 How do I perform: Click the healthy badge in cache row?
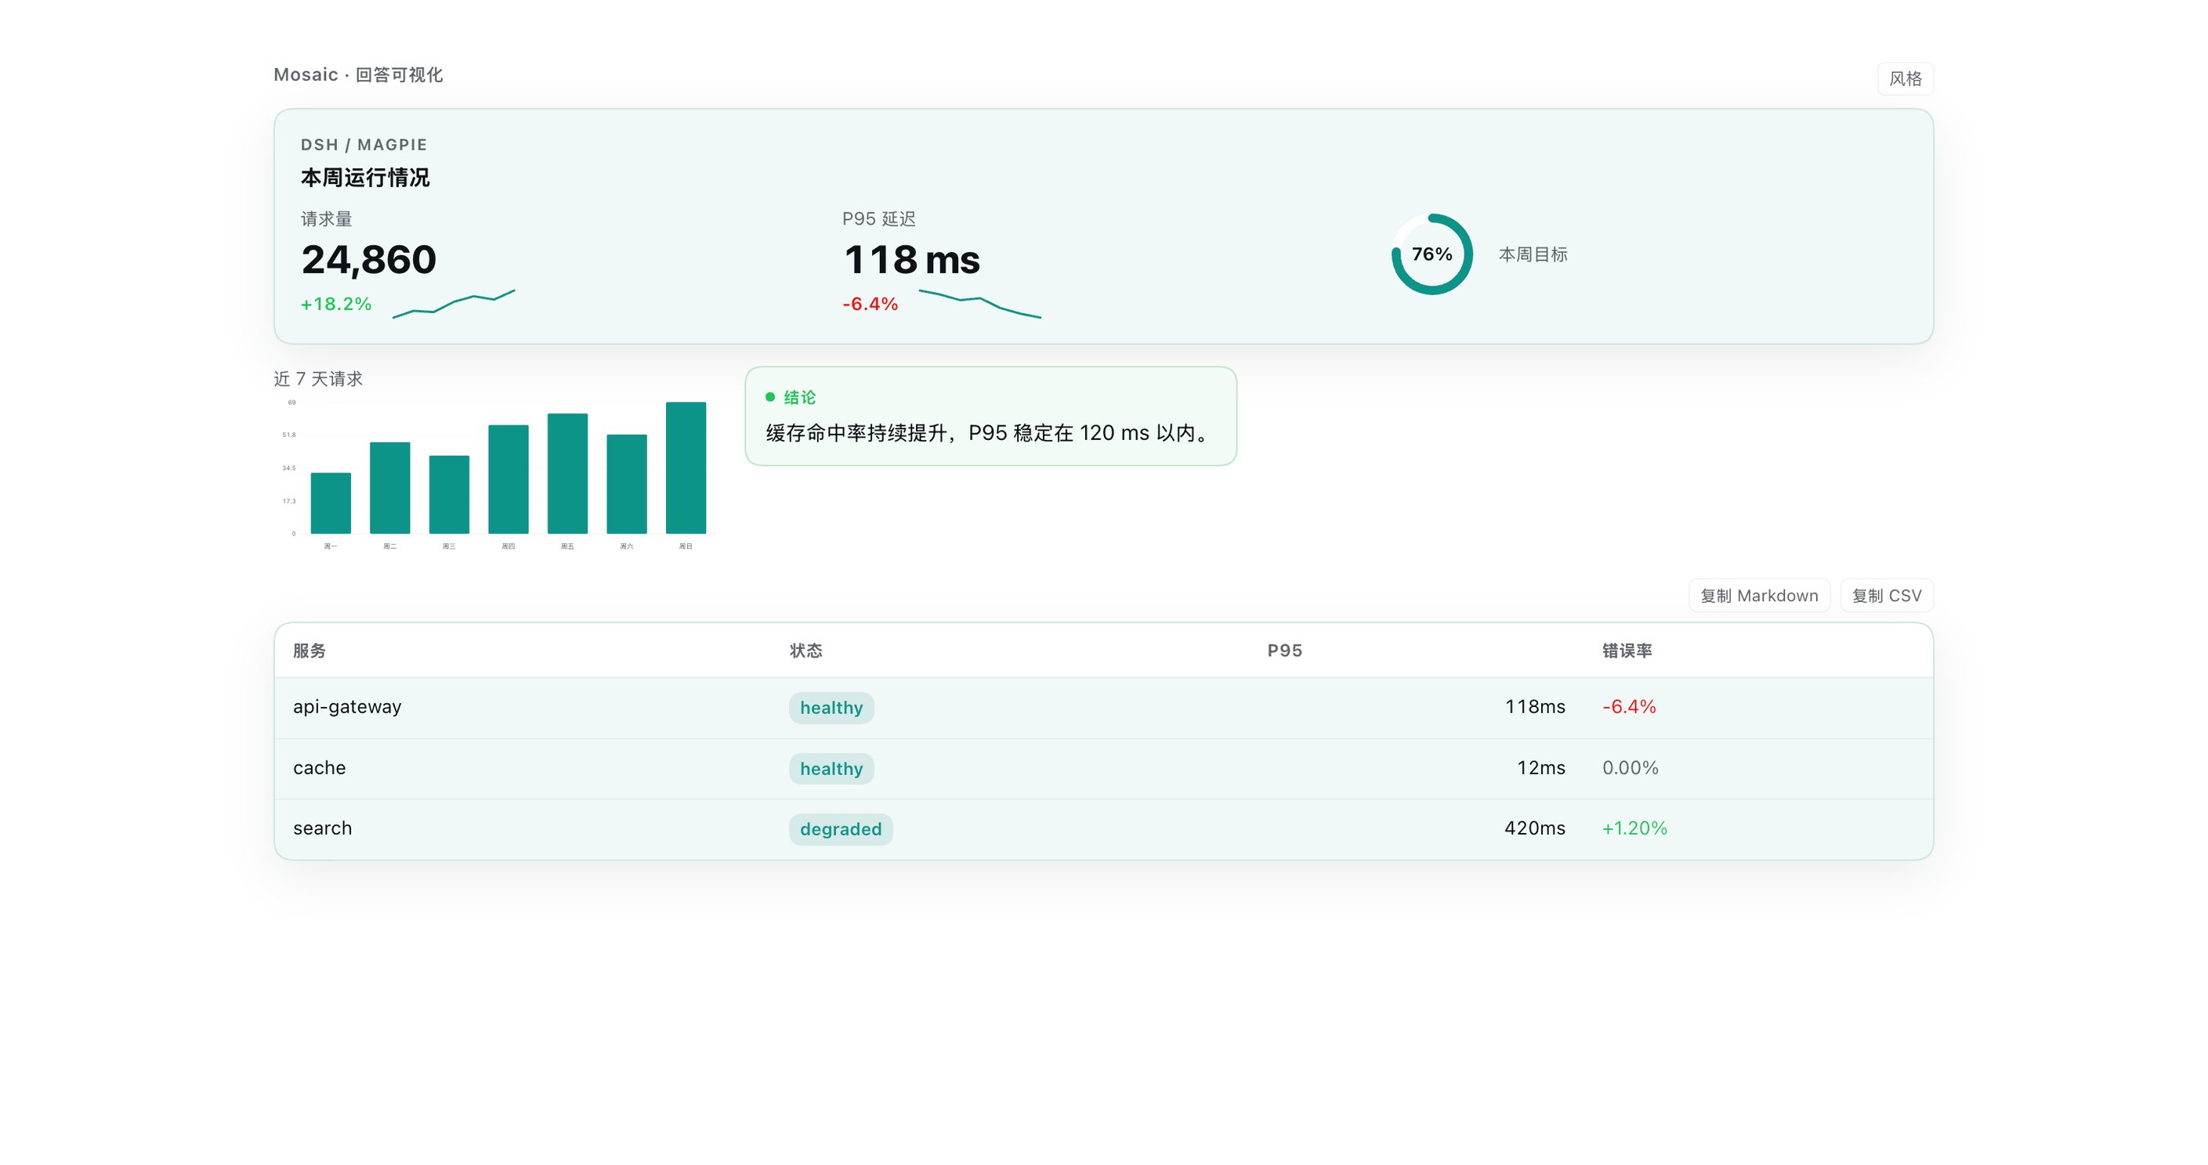click(831, 768)
